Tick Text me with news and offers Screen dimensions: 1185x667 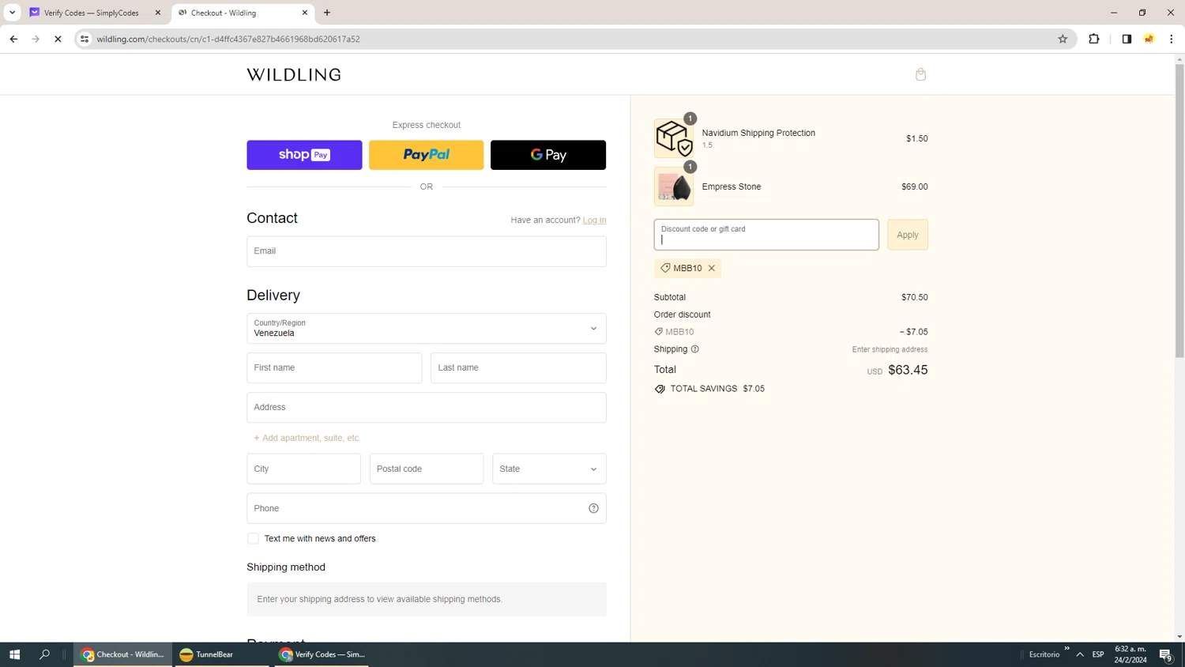tap(253, 539)
